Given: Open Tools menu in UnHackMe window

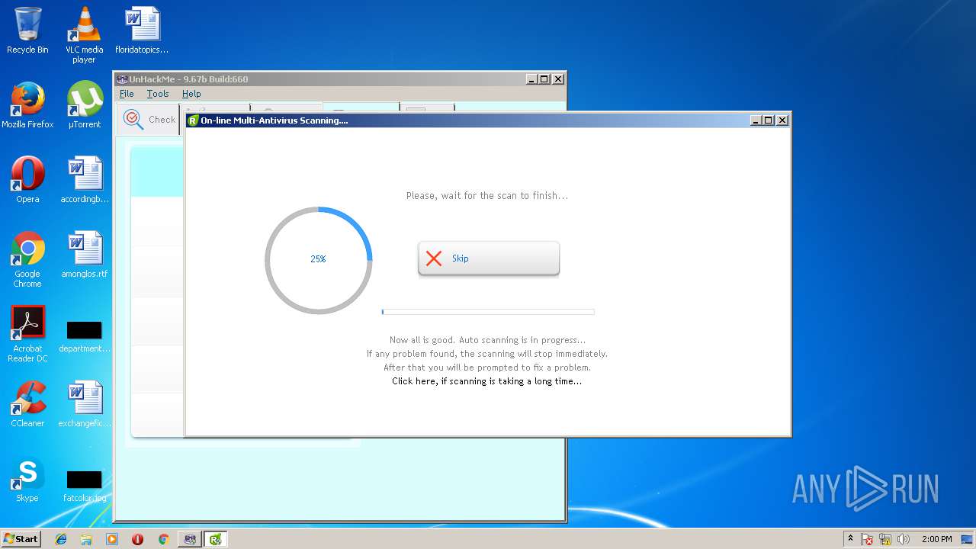Looking at the screenshot, I should [158, 94].
